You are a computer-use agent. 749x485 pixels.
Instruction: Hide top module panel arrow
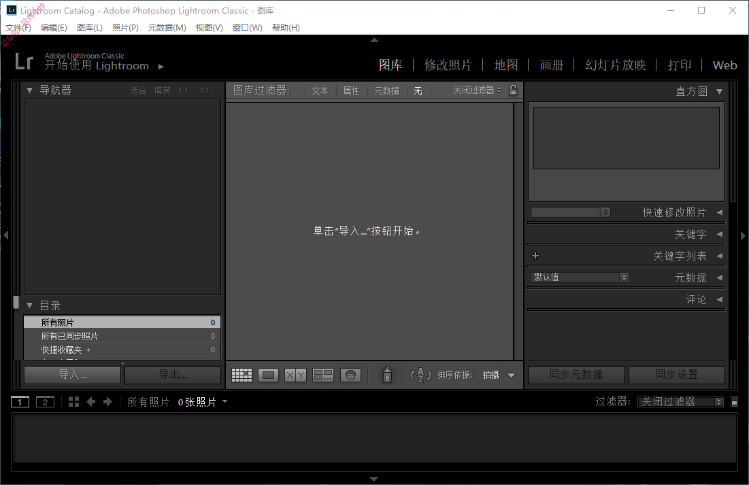tap(374, 40)
